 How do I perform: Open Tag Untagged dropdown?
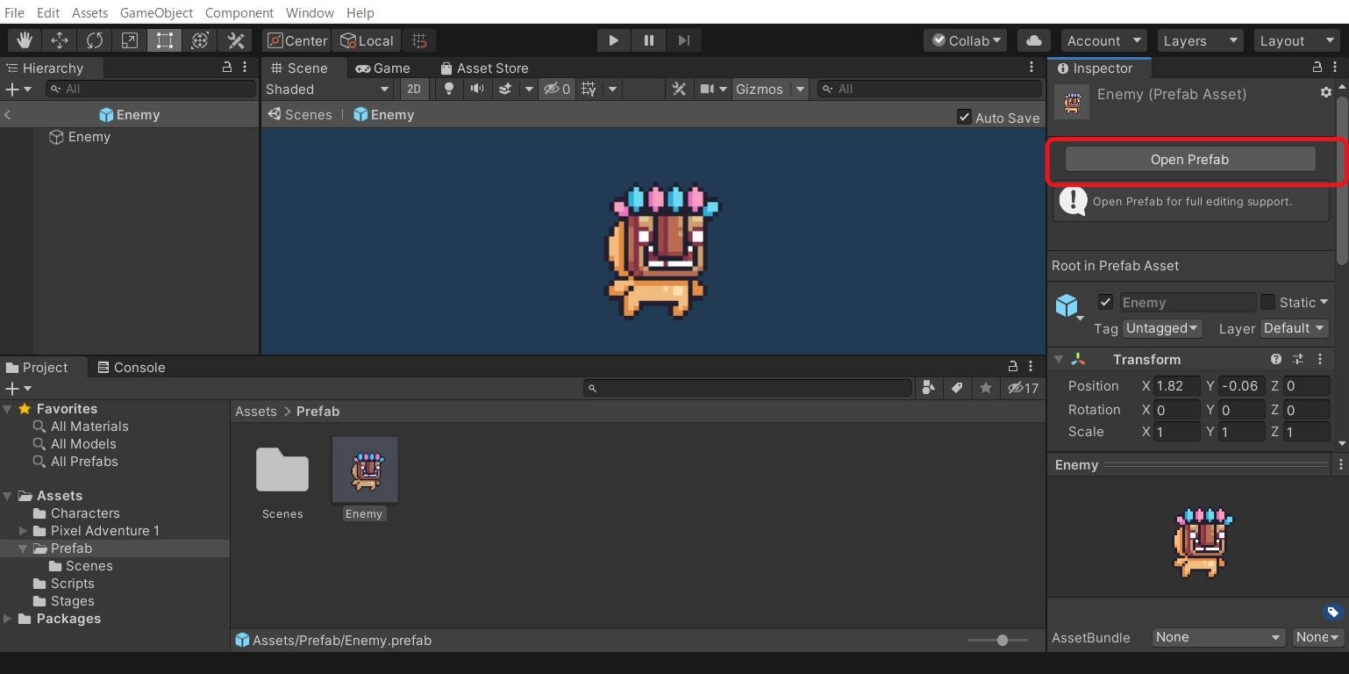[1162, 327]
